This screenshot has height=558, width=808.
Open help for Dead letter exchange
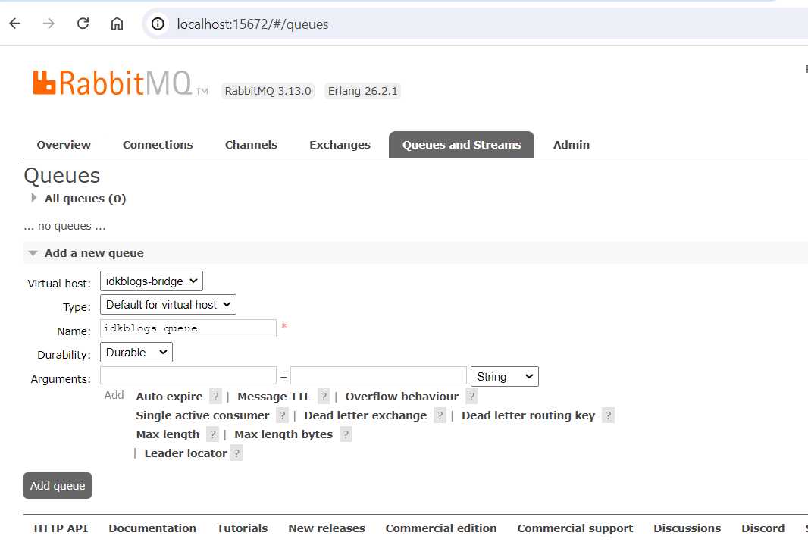pos(440,415)
